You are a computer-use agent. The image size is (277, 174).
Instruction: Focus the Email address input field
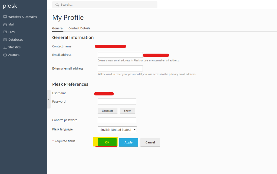pos(120,55)
